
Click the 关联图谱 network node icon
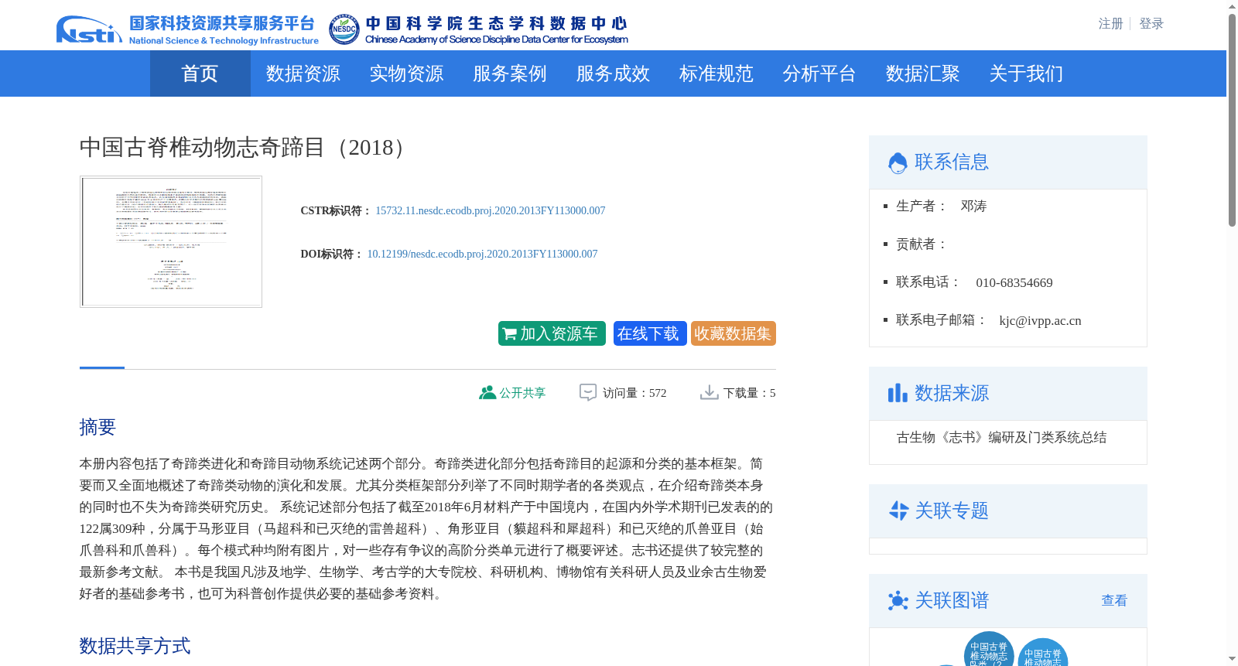(898, 601)
